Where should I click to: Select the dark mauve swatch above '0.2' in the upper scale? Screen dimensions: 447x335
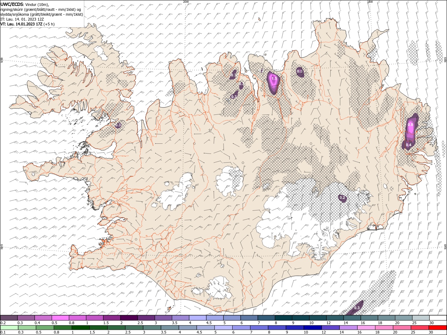tap(9, 318)
